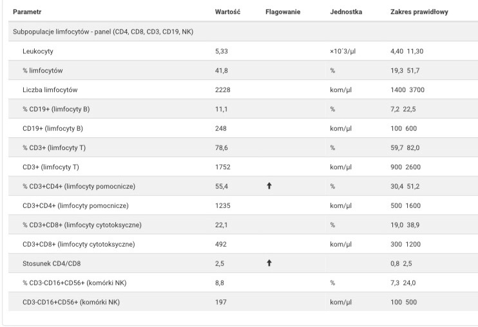Screen dimensions: 478x327
Task: Select the CD3+ (limfocyty T) value 1752
Action: point(222,167)
